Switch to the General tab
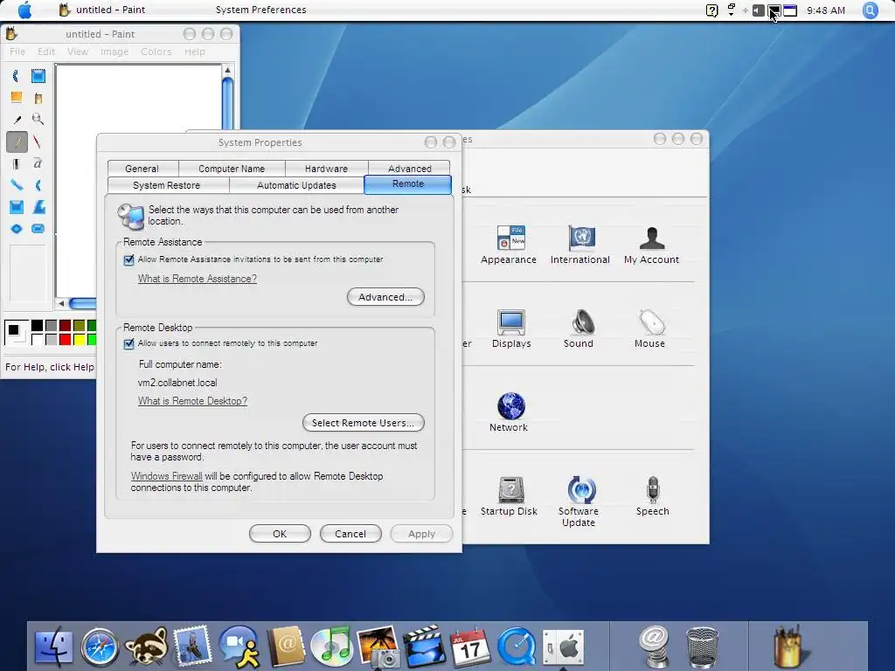 (x=142, y=169)
